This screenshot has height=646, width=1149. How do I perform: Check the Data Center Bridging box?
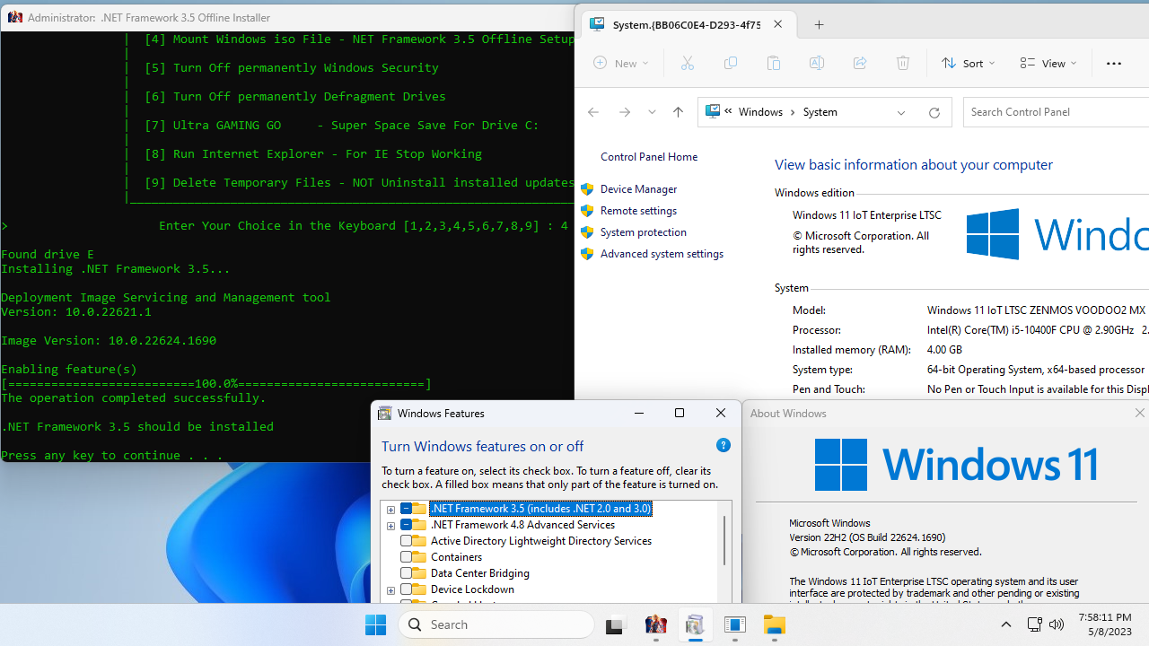406,573
